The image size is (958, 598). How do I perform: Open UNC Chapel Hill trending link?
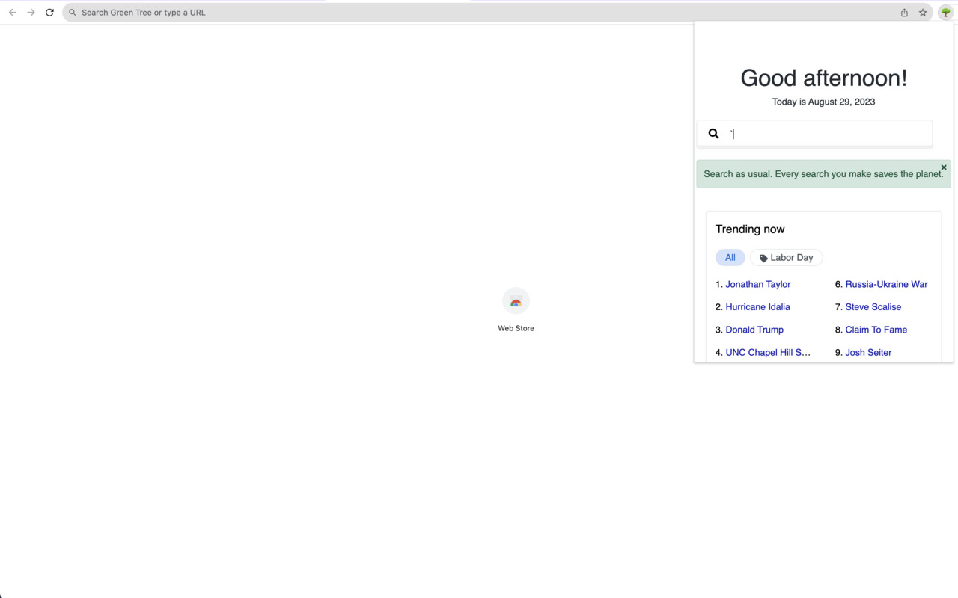pyautogui.click(x=768, y=352)
